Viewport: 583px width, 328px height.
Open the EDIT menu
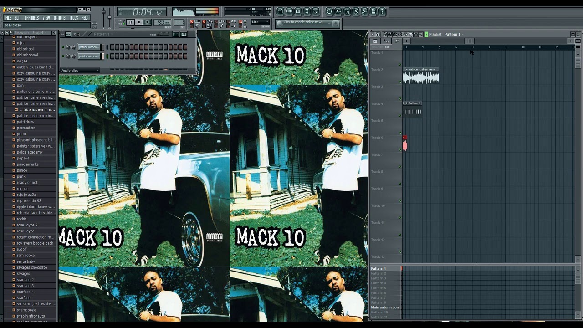18,18
